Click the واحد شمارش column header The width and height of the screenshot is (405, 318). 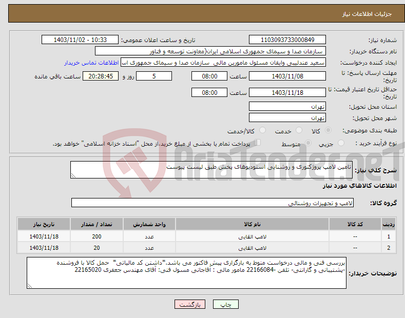click(x=149, y=224)
